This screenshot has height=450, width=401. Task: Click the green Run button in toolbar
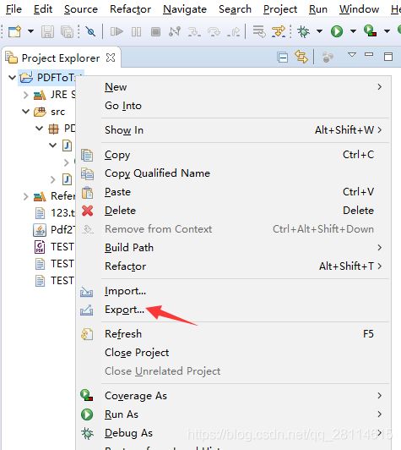337,31
